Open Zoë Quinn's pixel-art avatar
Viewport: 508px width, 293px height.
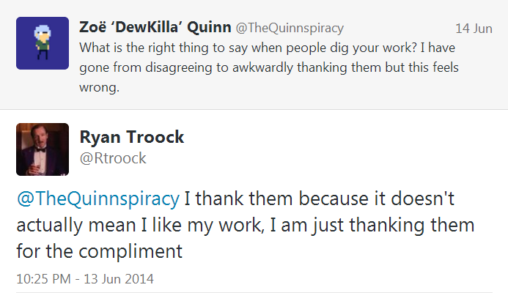click(x=43, y=43)
